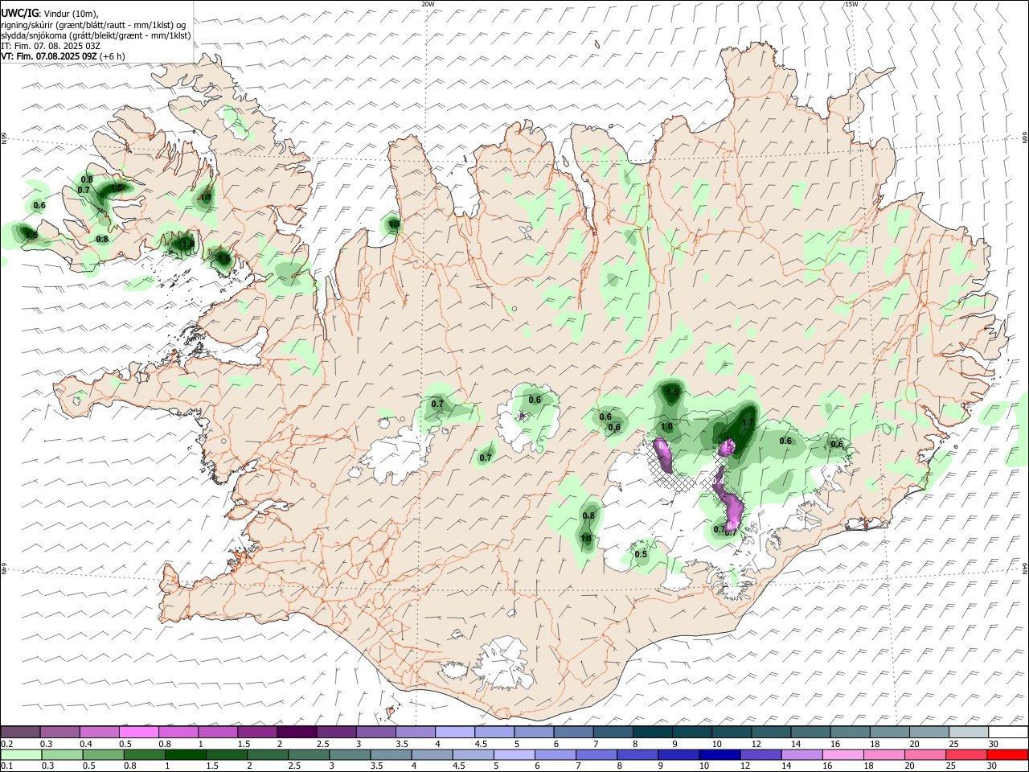Screen dimensions: 1029x772
Task: Click the '0.2' number under the snow legend
Action: [x=6, y=744]
